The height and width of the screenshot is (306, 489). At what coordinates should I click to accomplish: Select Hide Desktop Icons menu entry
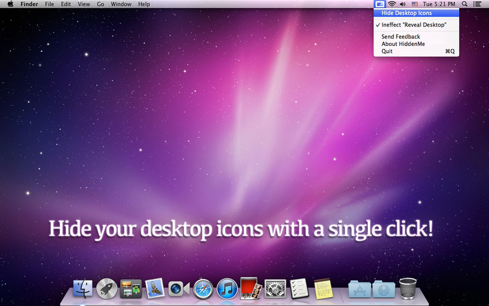tap(416, 13)
